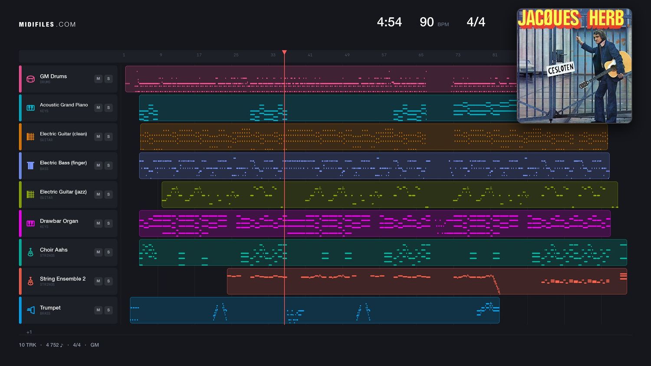
Task: Click the 4/4 time signature display
Action: click(476, 22)
